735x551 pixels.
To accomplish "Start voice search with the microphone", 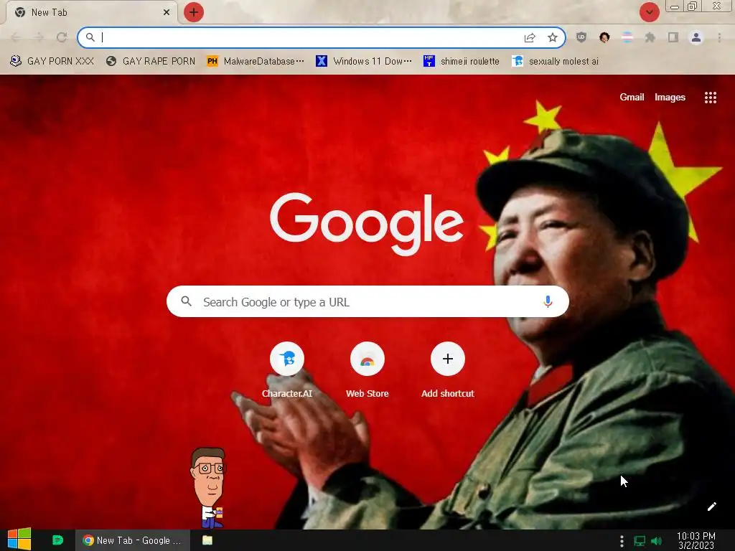I will coord(548,302).
